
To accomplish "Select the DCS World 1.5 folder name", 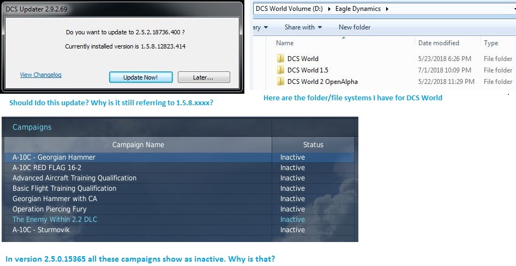I will 308,70.
